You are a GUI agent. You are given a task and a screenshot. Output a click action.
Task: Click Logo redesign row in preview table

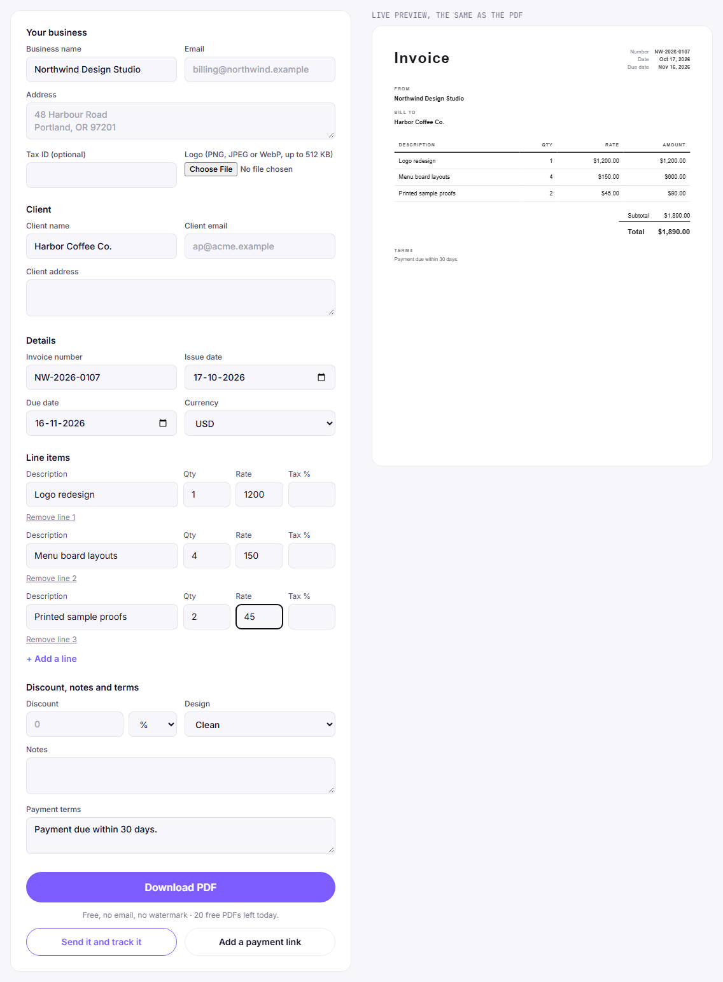point(542,161)
